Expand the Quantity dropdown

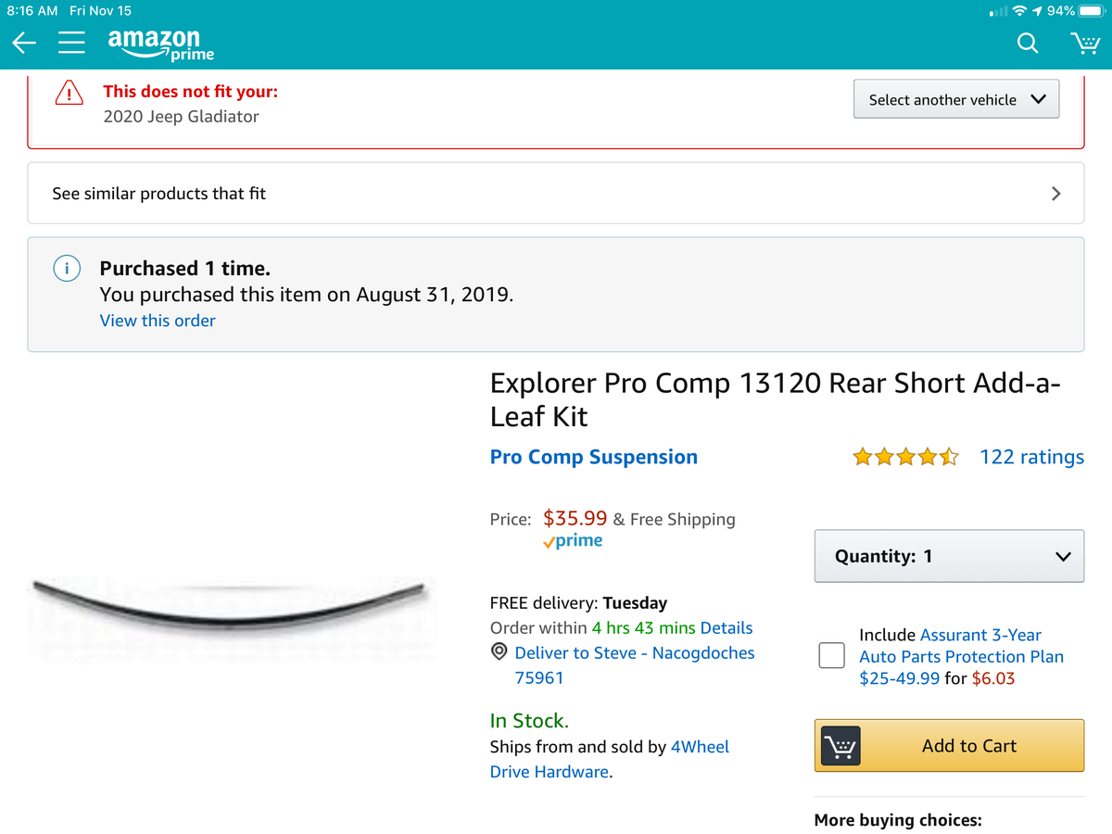[949, 556]
